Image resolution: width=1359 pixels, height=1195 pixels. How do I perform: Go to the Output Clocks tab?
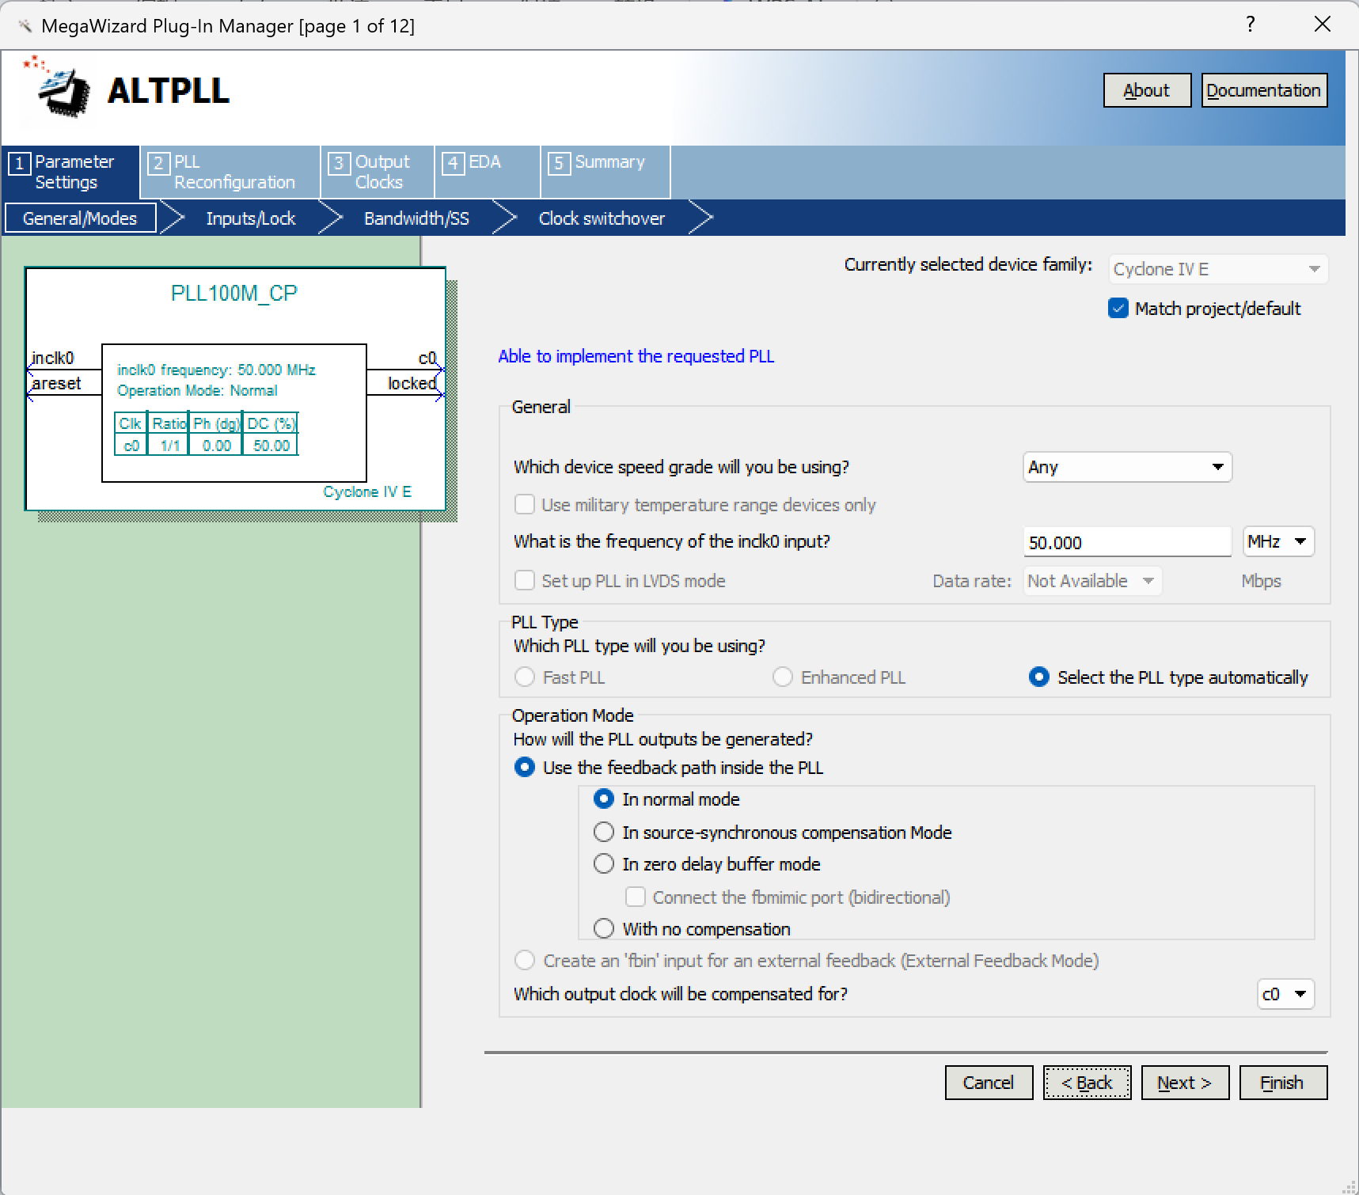(x=378, y=172)
